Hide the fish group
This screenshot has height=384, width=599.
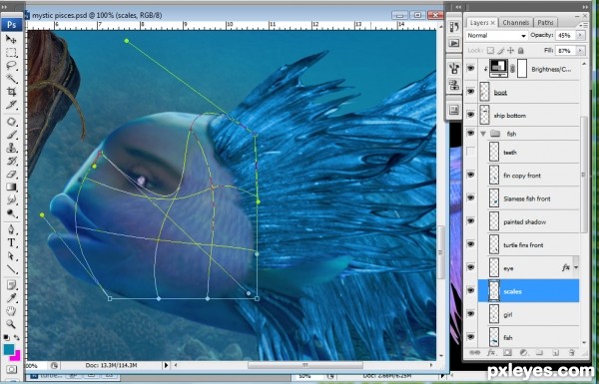click(x=470, y=133)
